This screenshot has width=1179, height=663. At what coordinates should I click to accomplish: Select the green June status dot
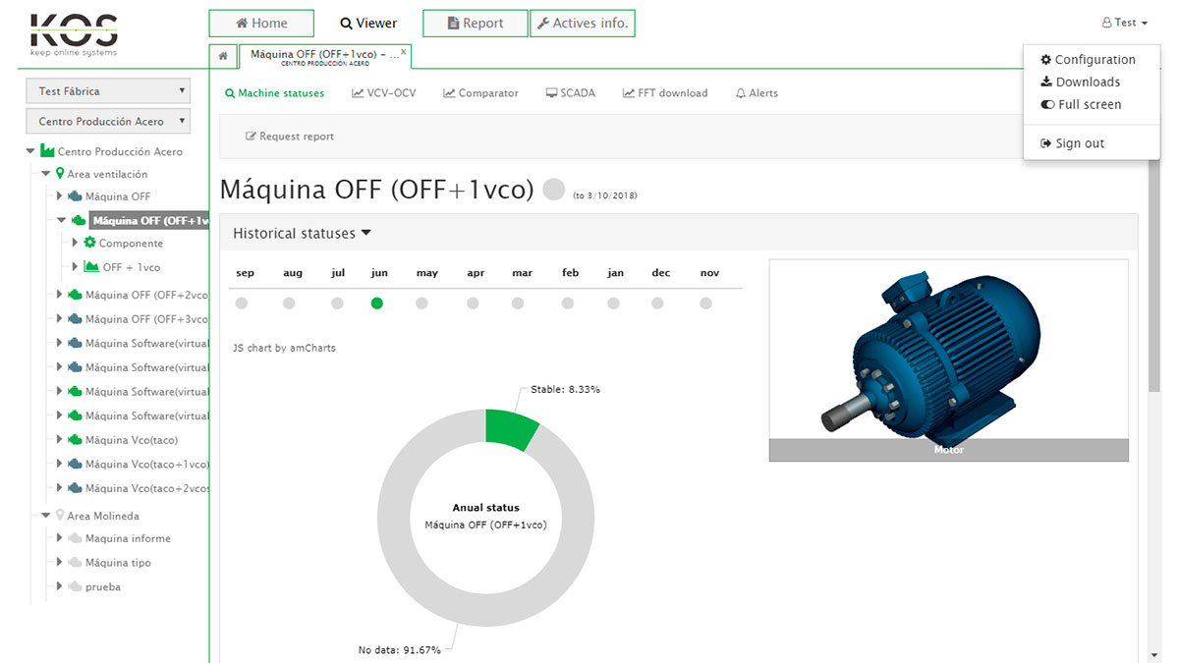[377, 304]
